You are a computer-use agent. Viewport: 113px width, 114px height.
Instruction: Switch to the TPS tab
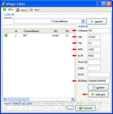tap(34, 10)
